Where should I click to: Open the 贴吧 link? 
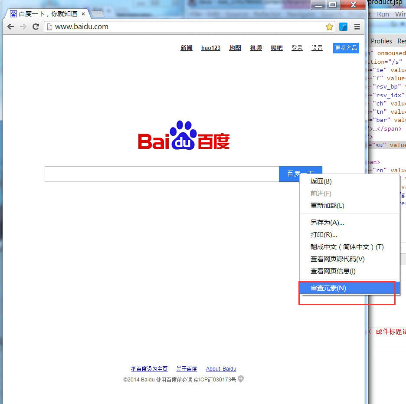tap(277, 48)
